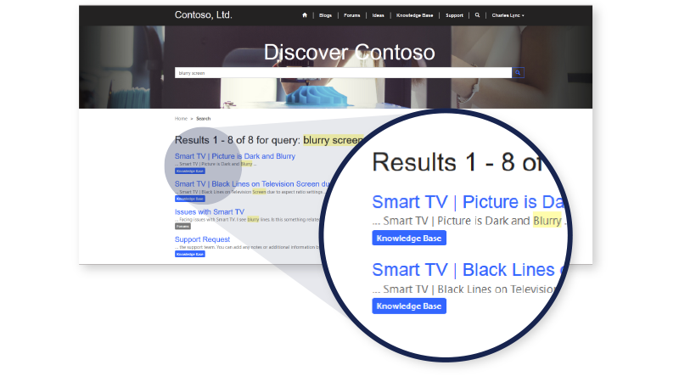
Task: Click magnified Knowledge Base badge under Picture result
Action: pyautogui.click(x=409, y=238)
